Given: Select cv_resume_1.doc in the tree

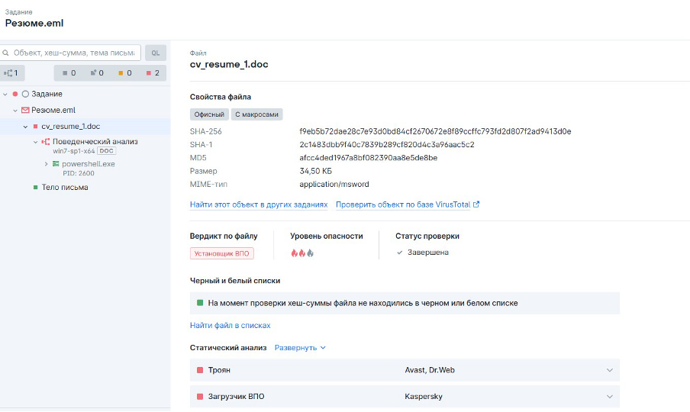Looking at the screenshot, I should [x=70, y=126].
